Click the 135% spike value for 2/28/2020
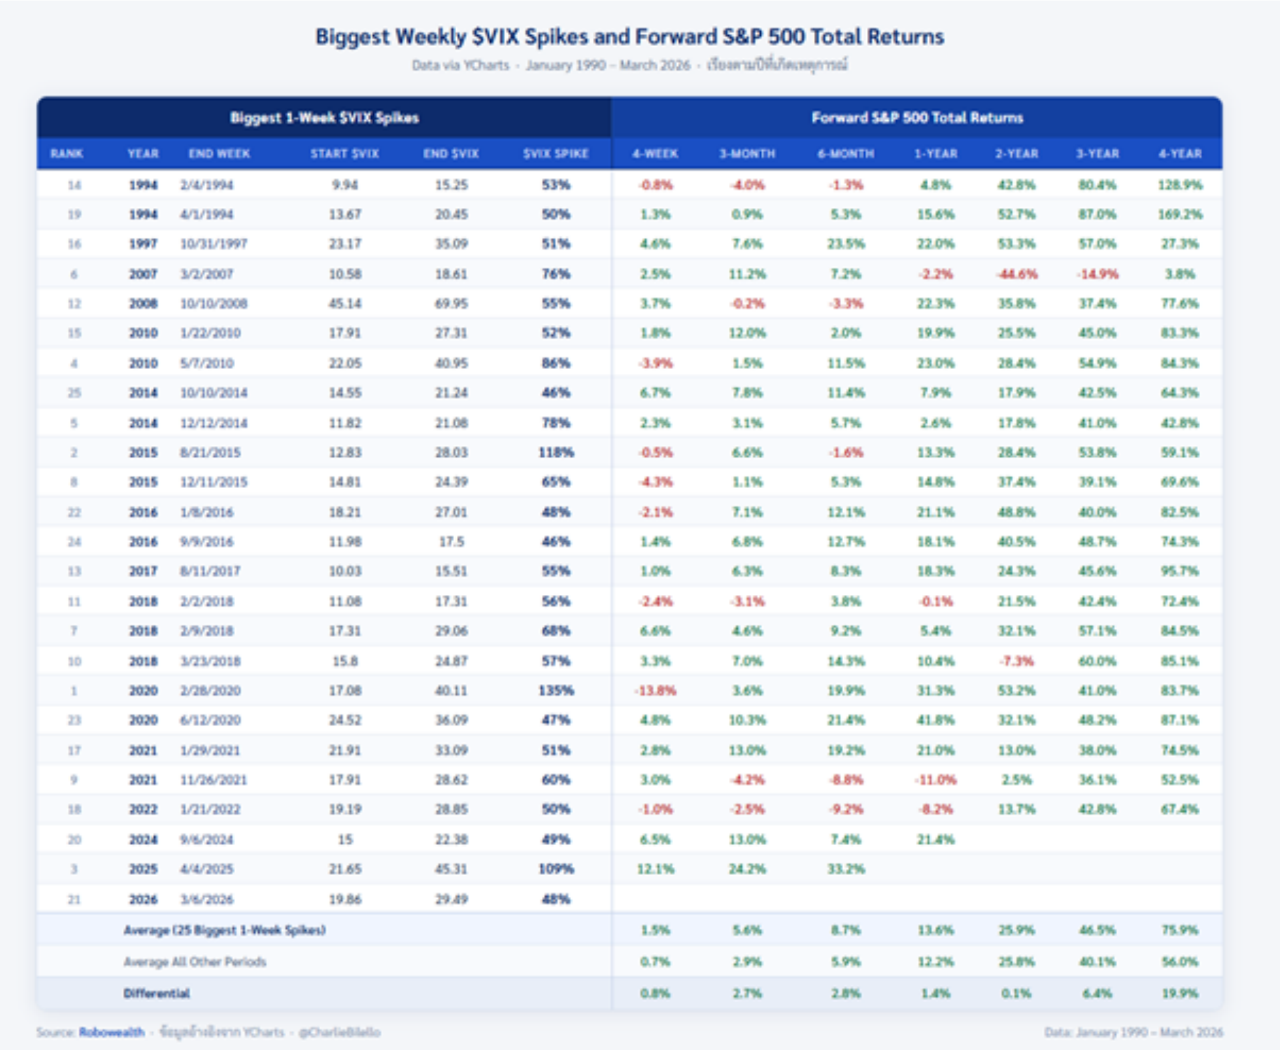This screenshot has height=1050, width=1280. click(x=556, y=690)
